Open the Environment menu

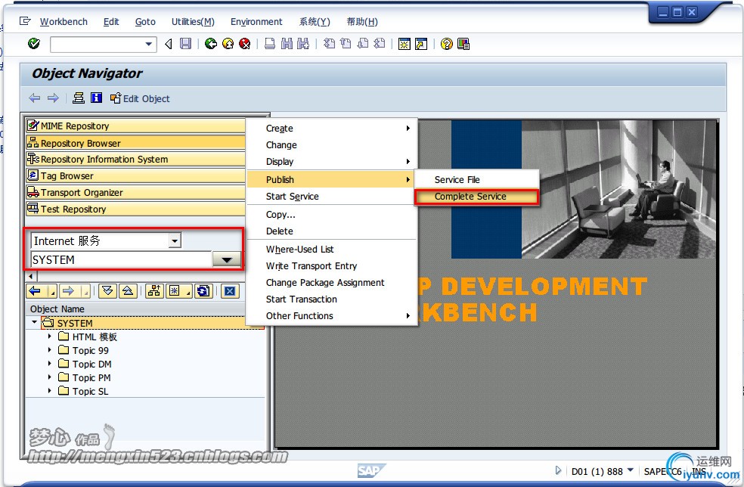[256, 22]
